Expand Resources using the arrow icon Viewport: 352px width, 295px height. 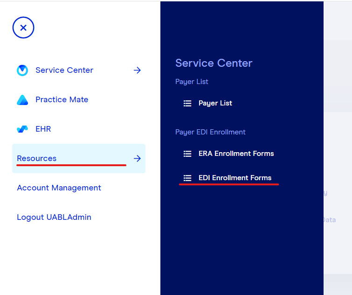(x=137, y=159)
